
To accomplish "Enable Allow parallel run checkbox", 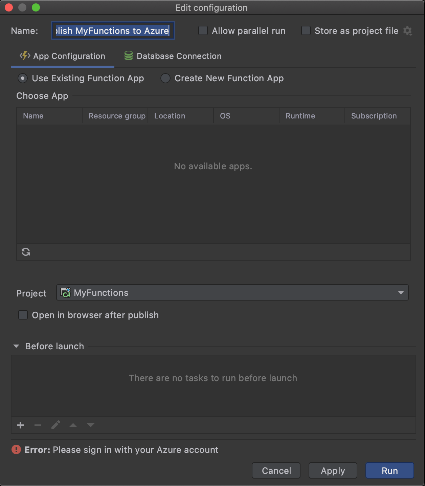I will coord(203,31).
